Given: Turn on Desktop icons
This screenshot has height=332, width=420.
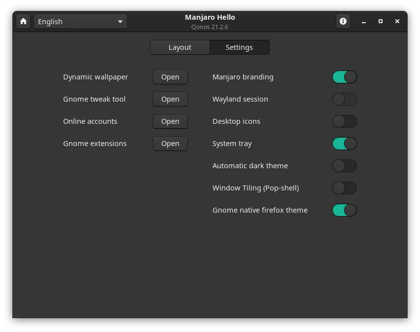Looking at the screenshot, I should pyautogui.click(x=344, y=121).
